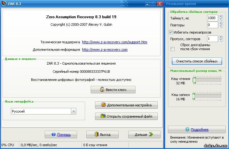229x149 pixels.
Task: Minimize the ZAR 8.3 window
Action: (x=147, y=4)
